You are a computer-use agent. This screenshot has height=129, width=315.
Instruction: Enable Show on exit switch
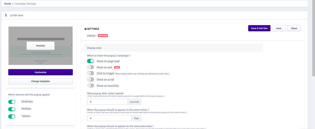[91, 67]
